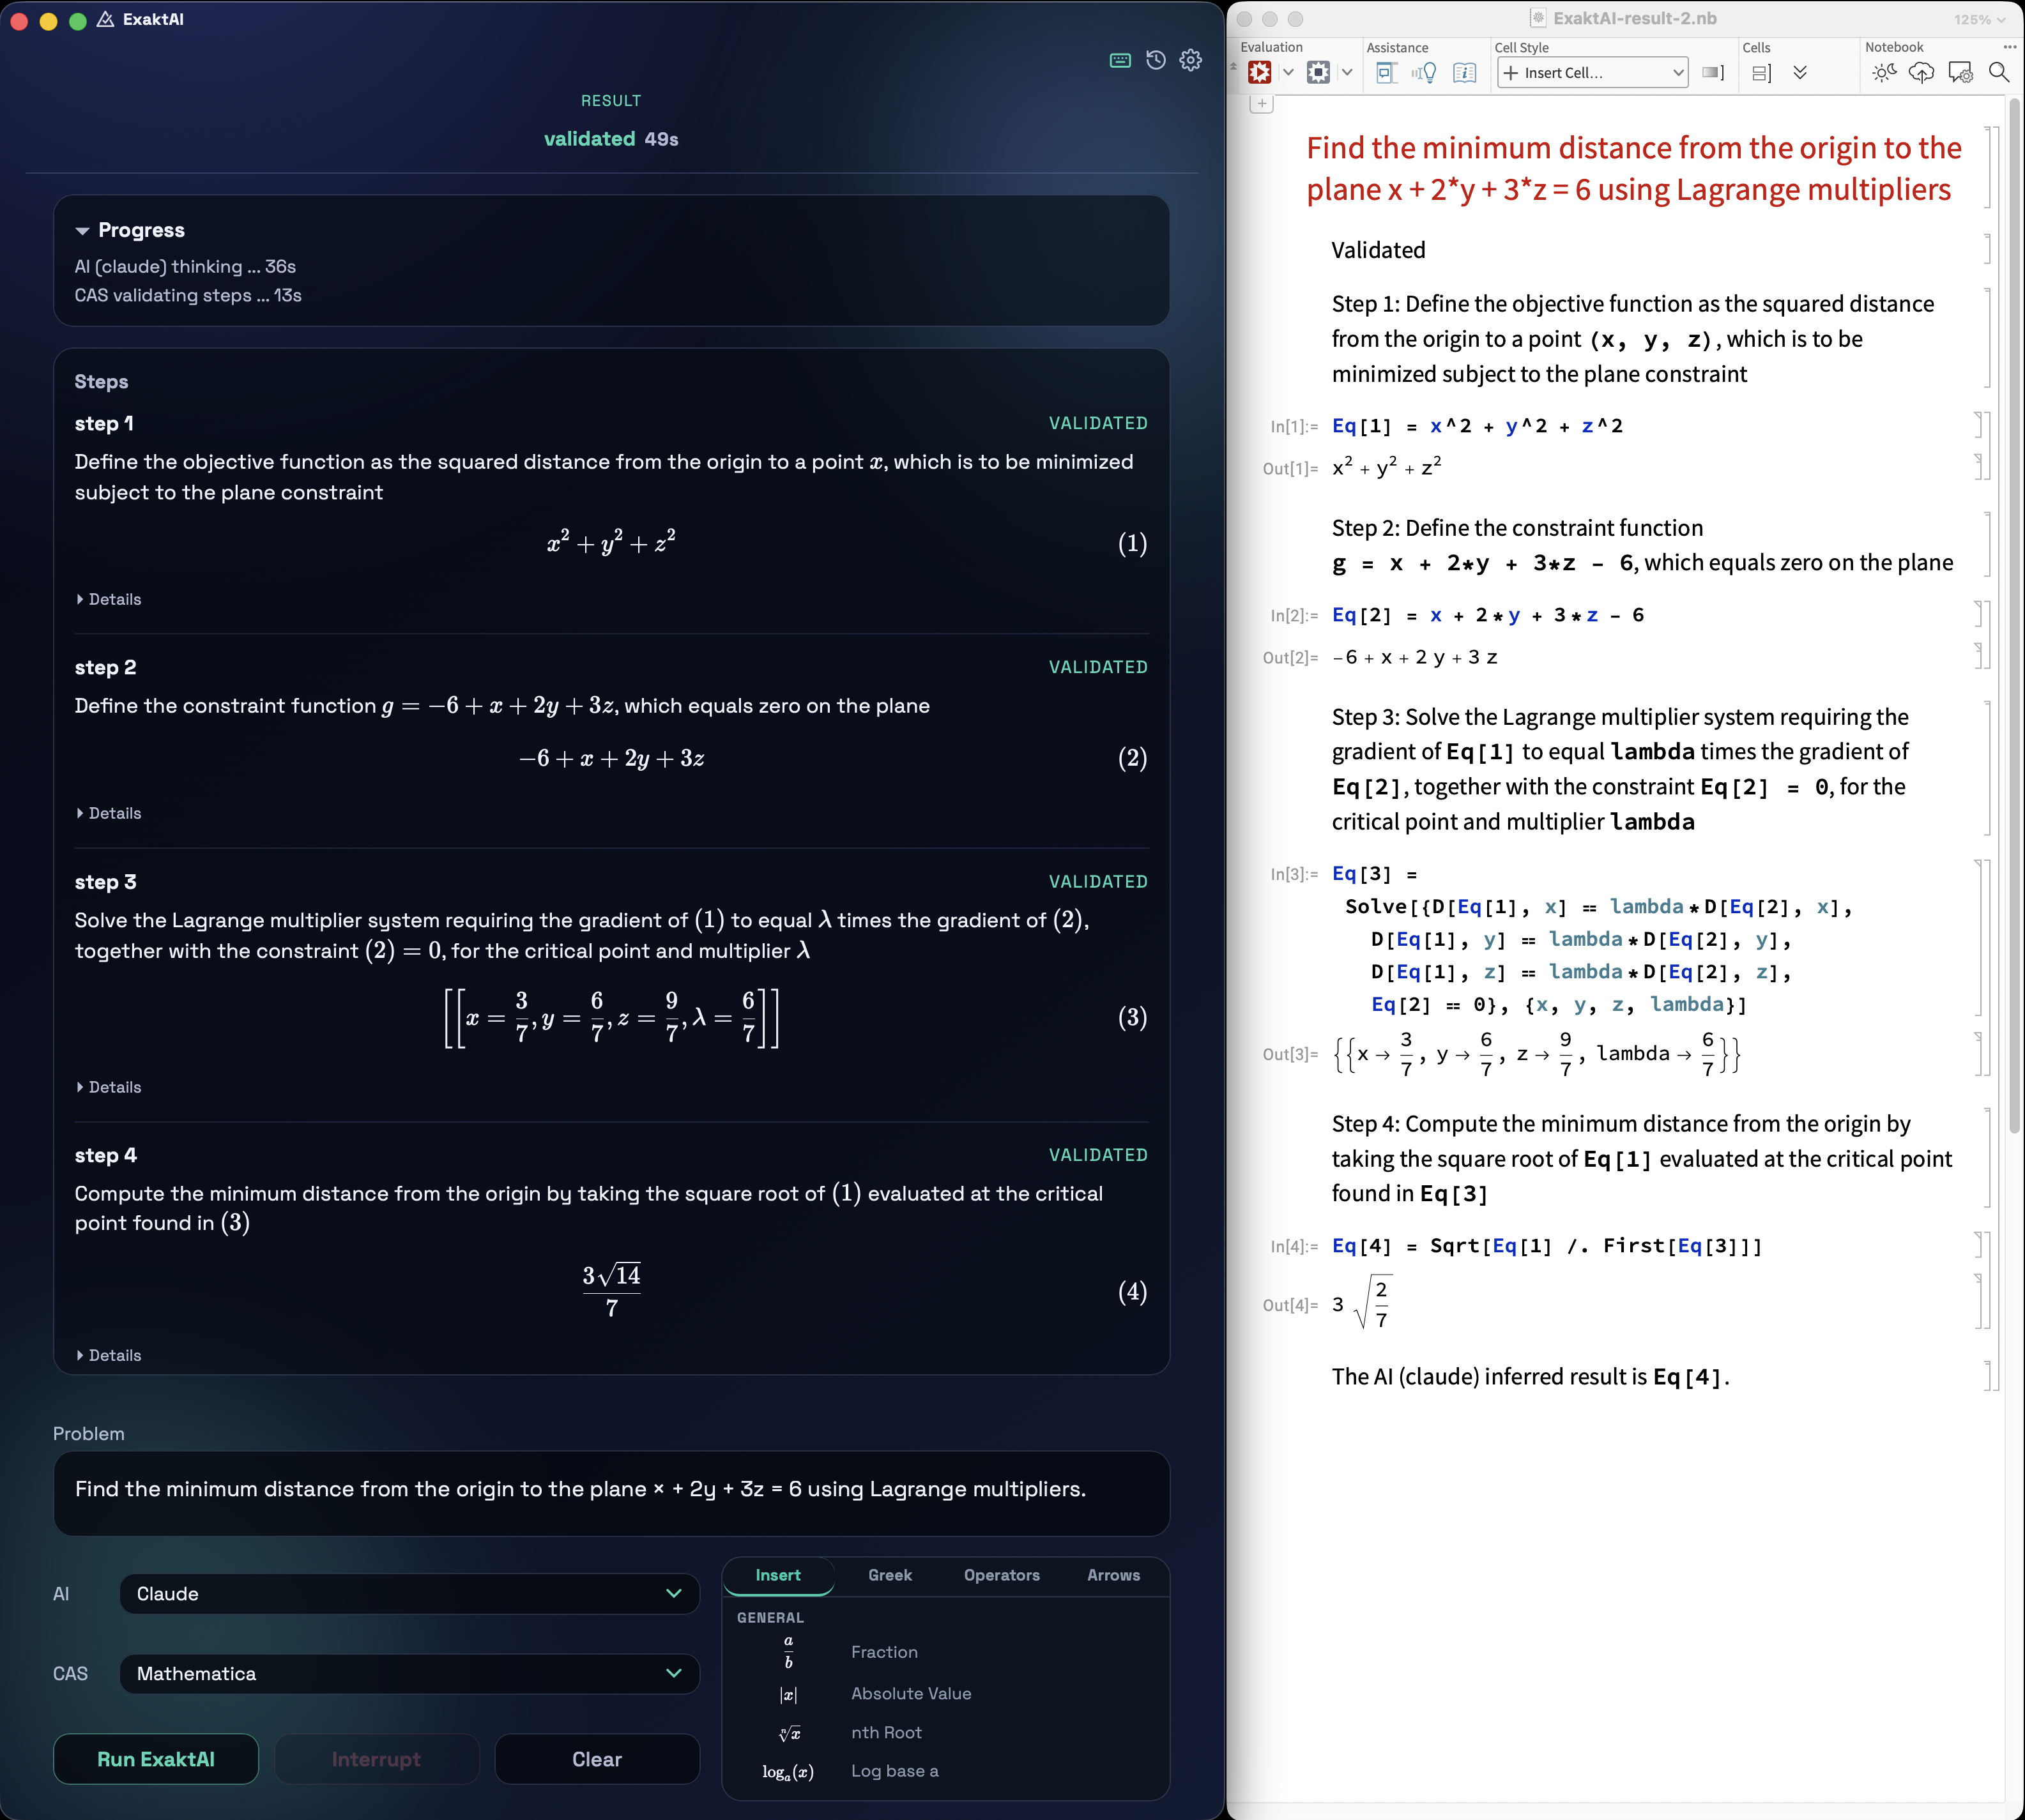Image resolution: width=2025 pixels, height=1820 pixels.
Task: Click the Out[3] solution output in notebook
Action: (1537, 1054)
